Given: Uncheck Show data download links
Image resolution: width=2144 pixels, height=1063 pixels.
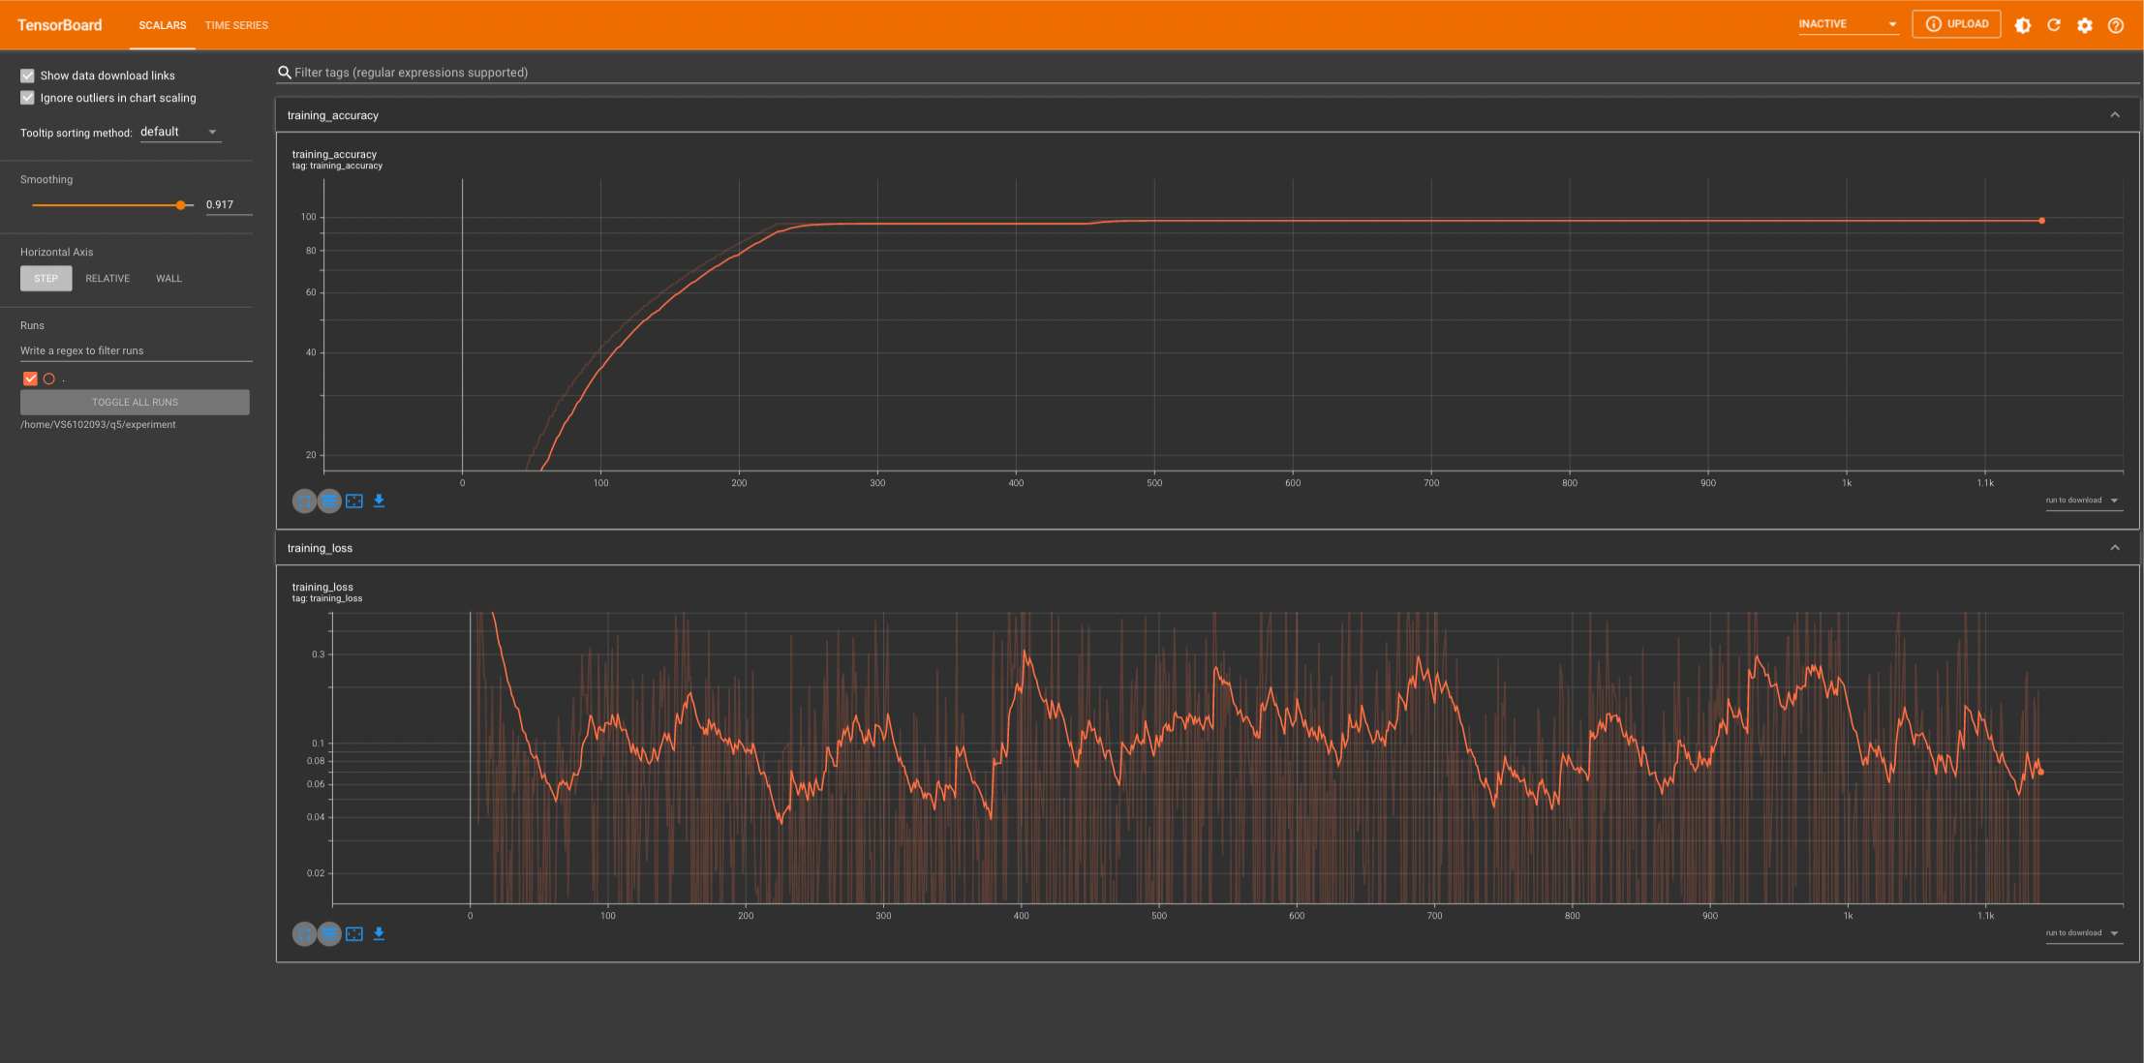Looking at the screenshot, I should click(x=27, y=76).
